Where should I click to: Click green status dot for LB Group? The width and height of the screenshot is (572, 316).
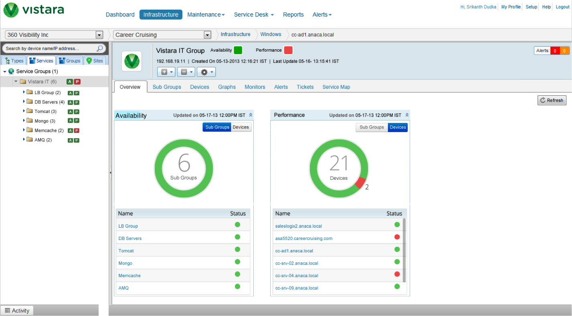point(237,225)
